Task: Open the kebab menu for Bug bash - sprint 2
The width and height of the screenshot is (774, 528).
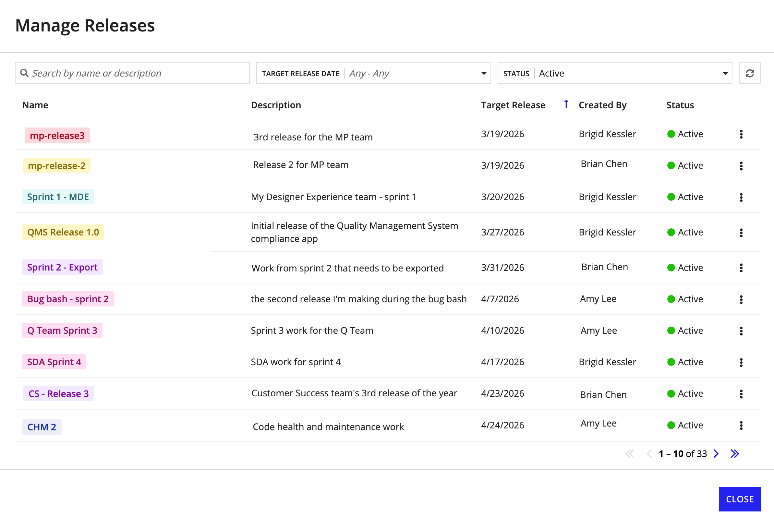Action: (741, 299)
